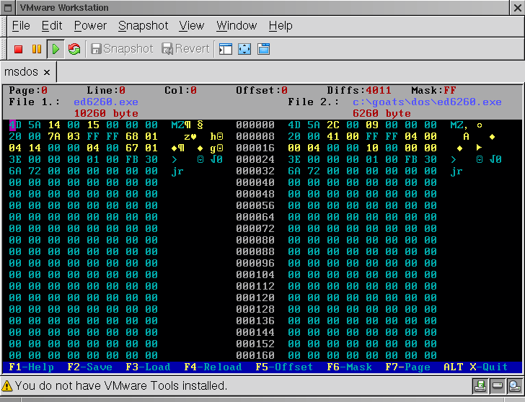Click the network adapter status icon

pyautogui.click(x=515, y=386)
